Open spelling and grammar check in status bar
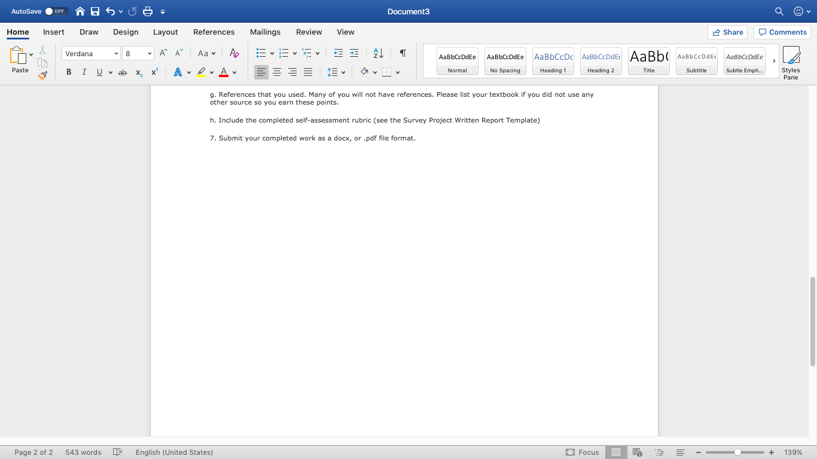Viewport: 817px width, 459px height. point(118,452)
